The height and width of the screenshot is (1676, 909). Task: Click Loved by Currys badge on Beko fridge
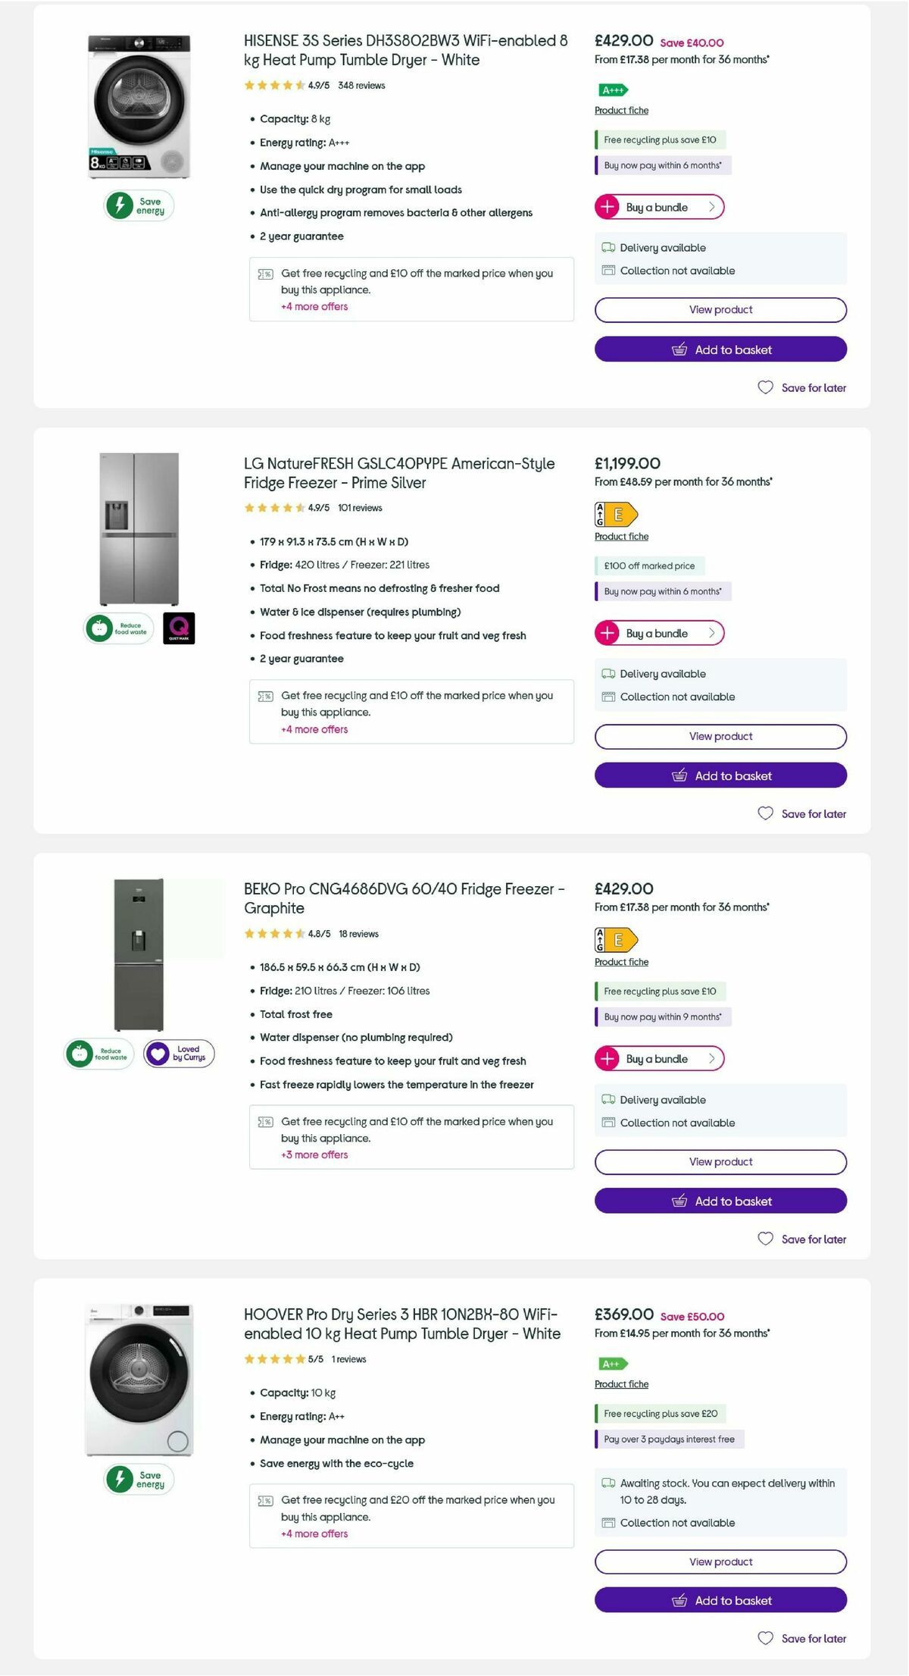179,1054
